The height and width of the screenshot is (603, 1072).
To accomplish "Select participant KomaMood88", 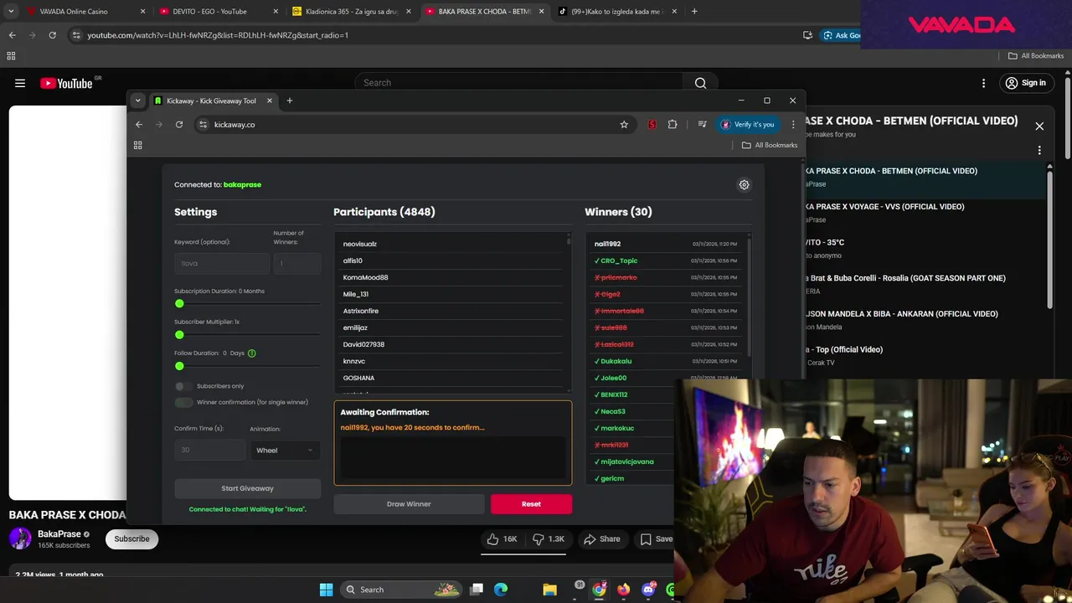I will [x=365, y=277].
